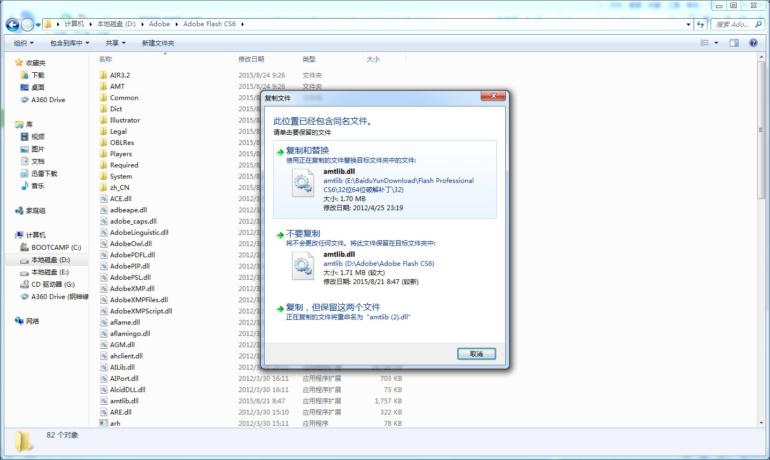Image resolution: width=770 pixels, height=460 pixels.
Task: Select the 音乐 library icon
Action: (x=24, y=186)
